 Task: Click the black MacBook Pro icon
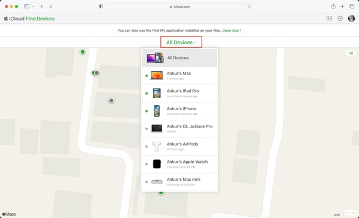coord(157,129)
